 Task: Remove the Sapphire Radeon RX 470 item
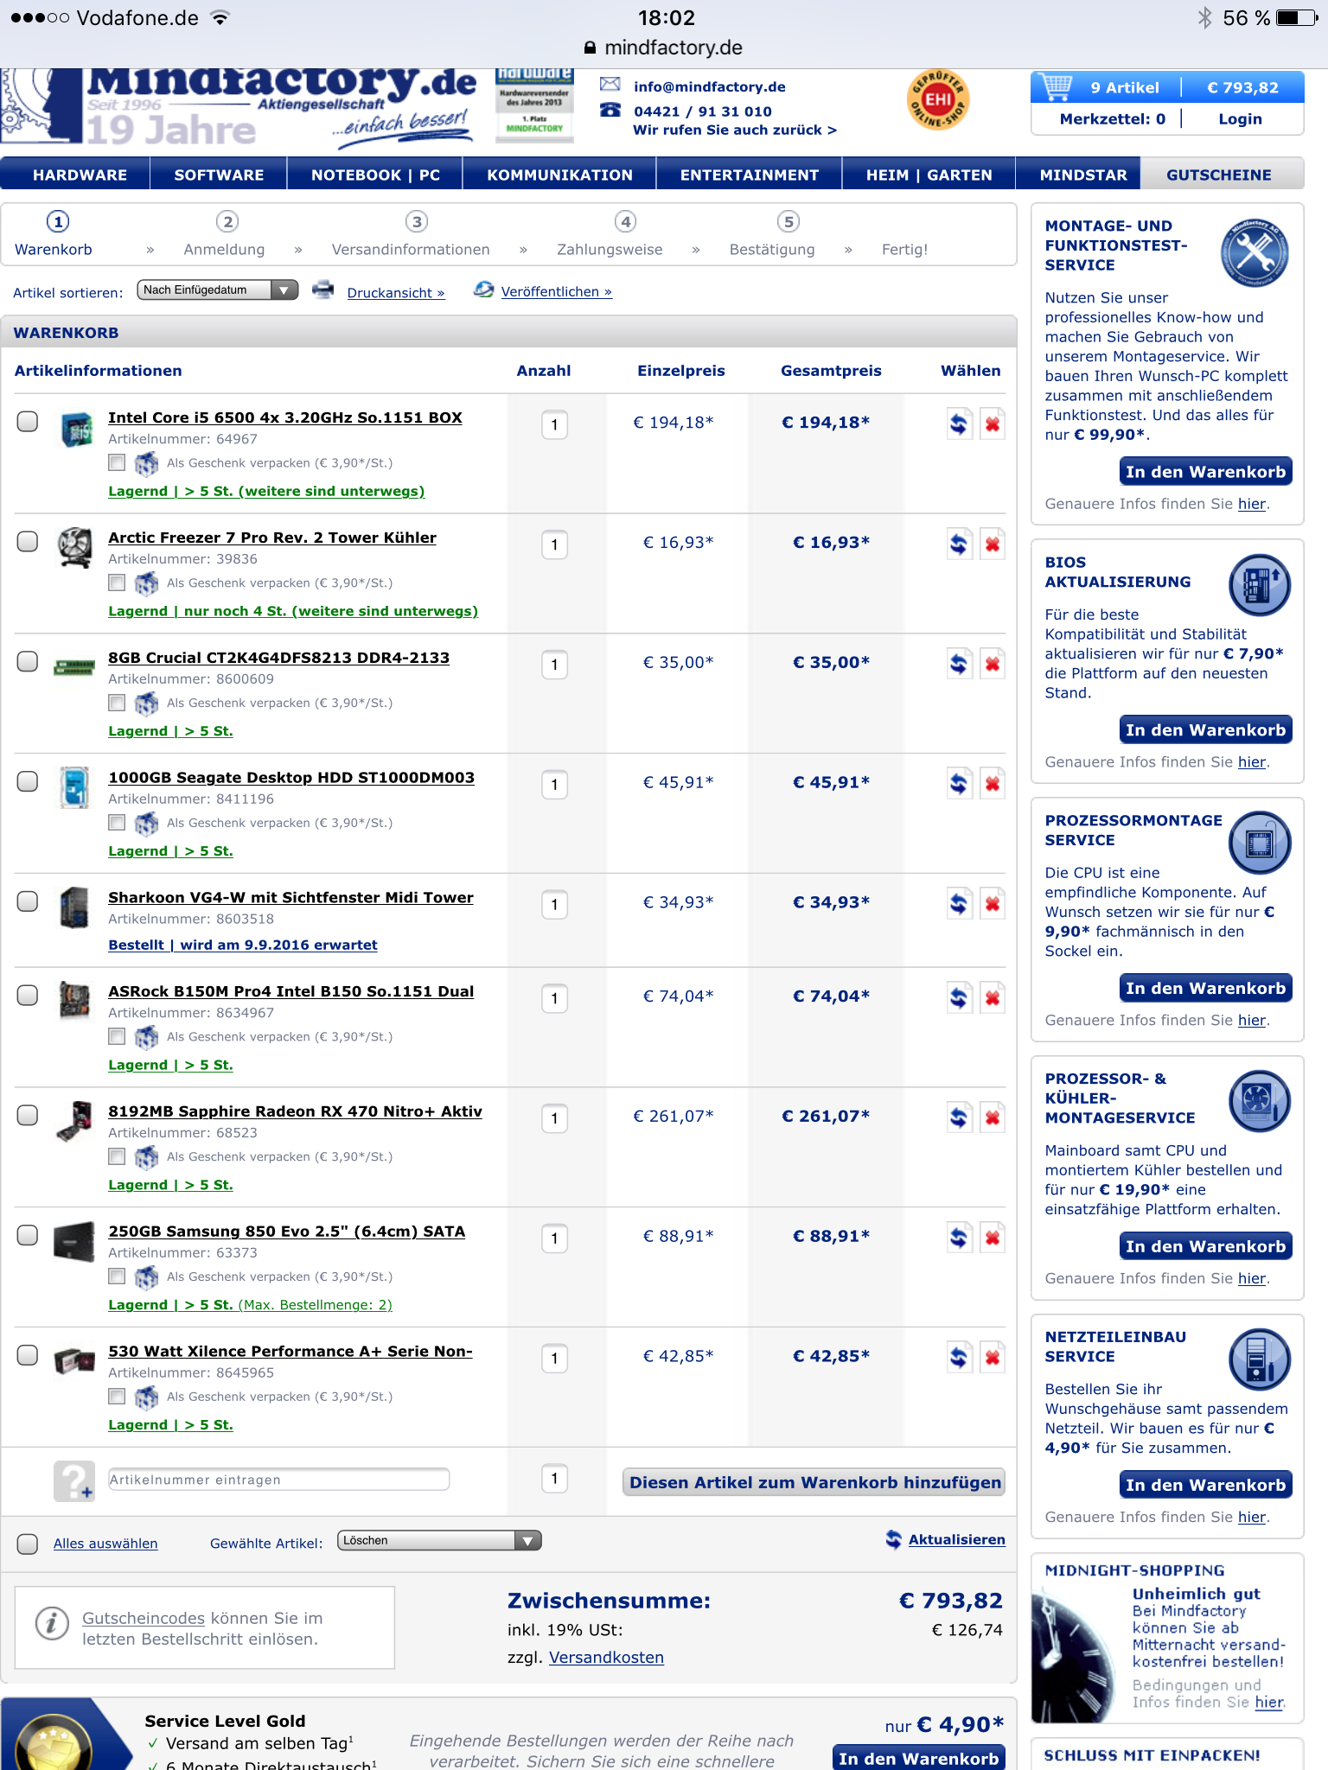pos(992,1118)
